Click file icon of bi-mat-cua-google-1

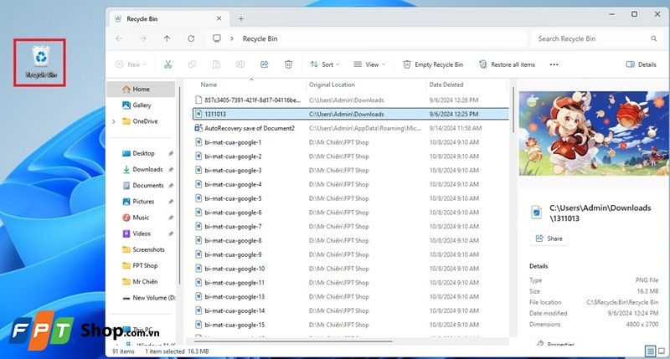click(x=198, y=142)
